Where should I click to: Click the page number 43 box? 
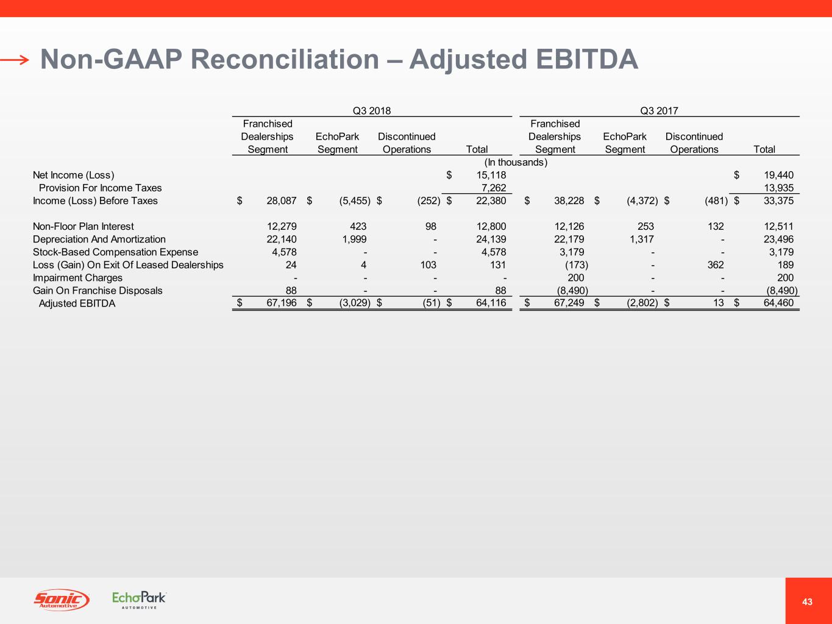point(808,601)
